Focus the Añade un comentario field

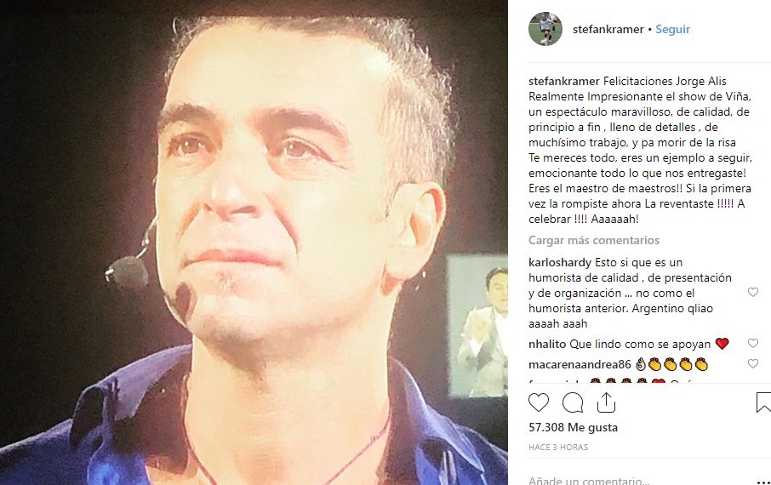click(639, 480)
